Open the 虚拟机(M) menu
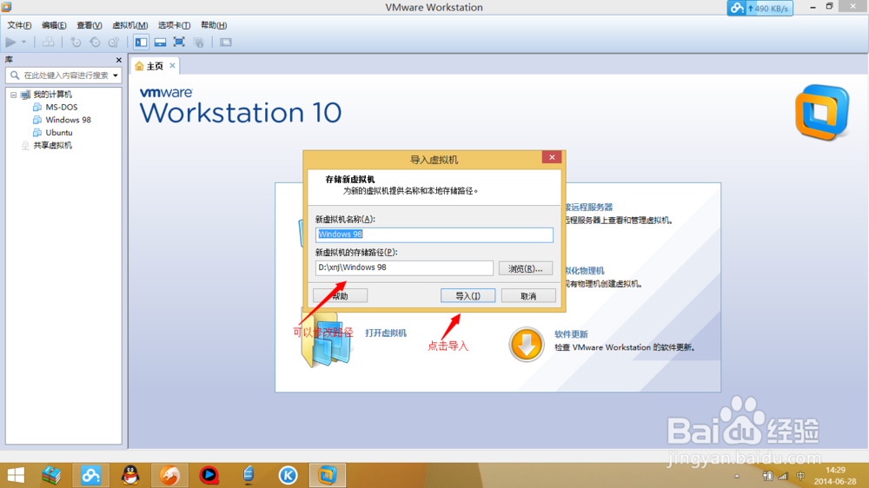 pyautogui.click(x=129, y=25)
